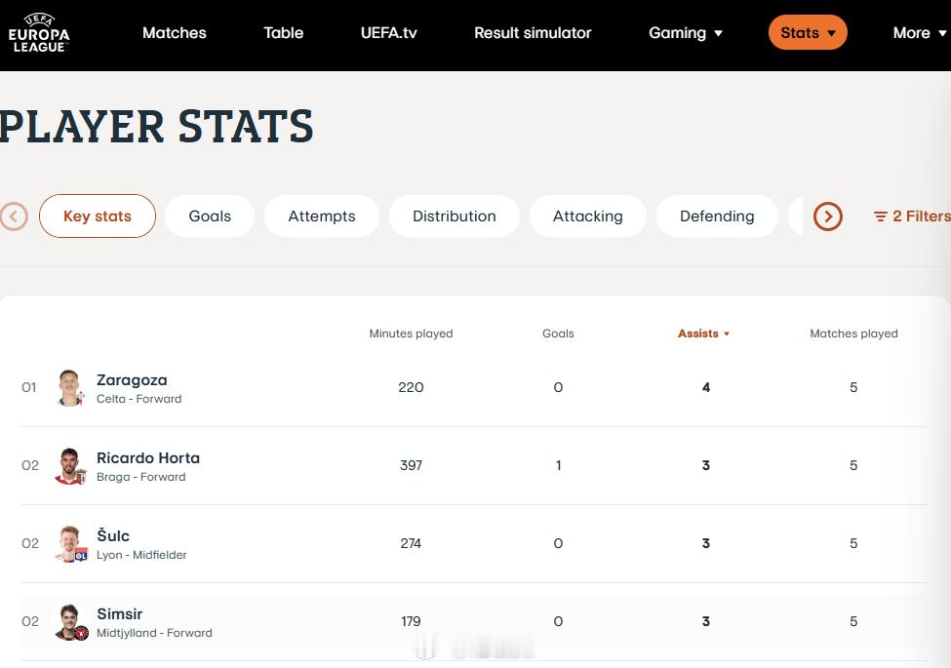The width and height of the screenshot is (951, 668).
Task: Sort by the Assists column header
Action: (703, 334)
